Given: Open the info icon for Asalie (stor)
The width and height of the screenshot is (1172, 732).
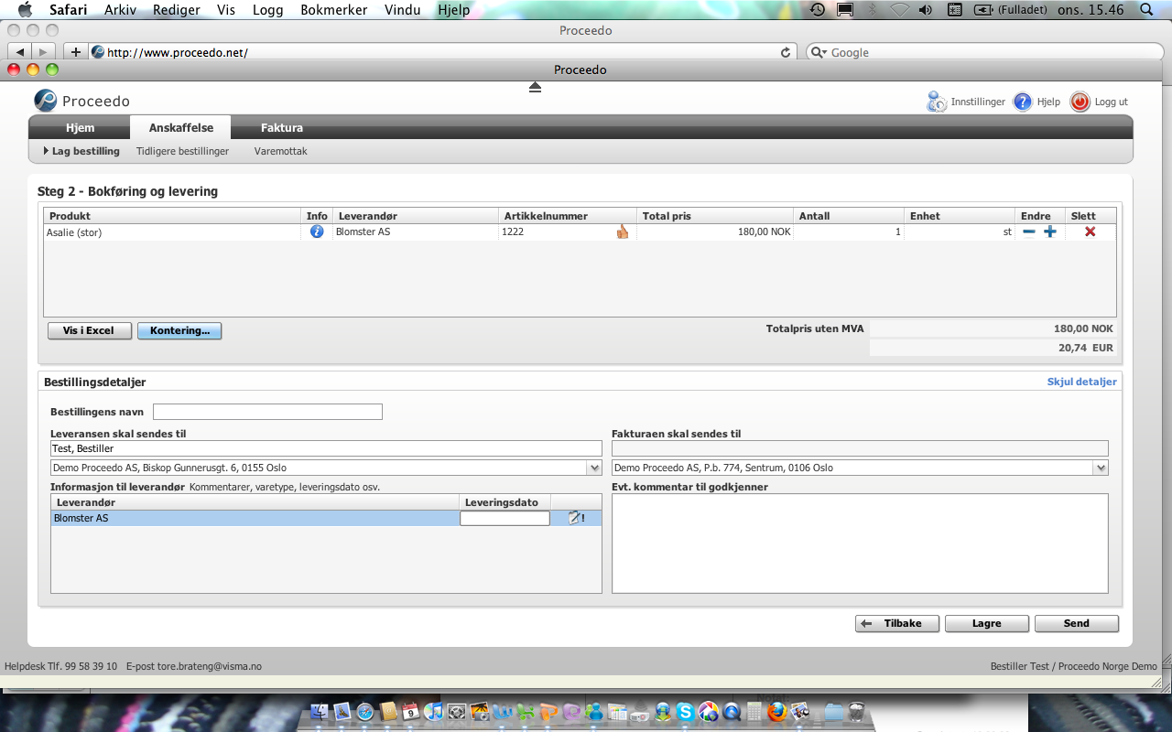Looking at the screenshot, I should (317, 231).
